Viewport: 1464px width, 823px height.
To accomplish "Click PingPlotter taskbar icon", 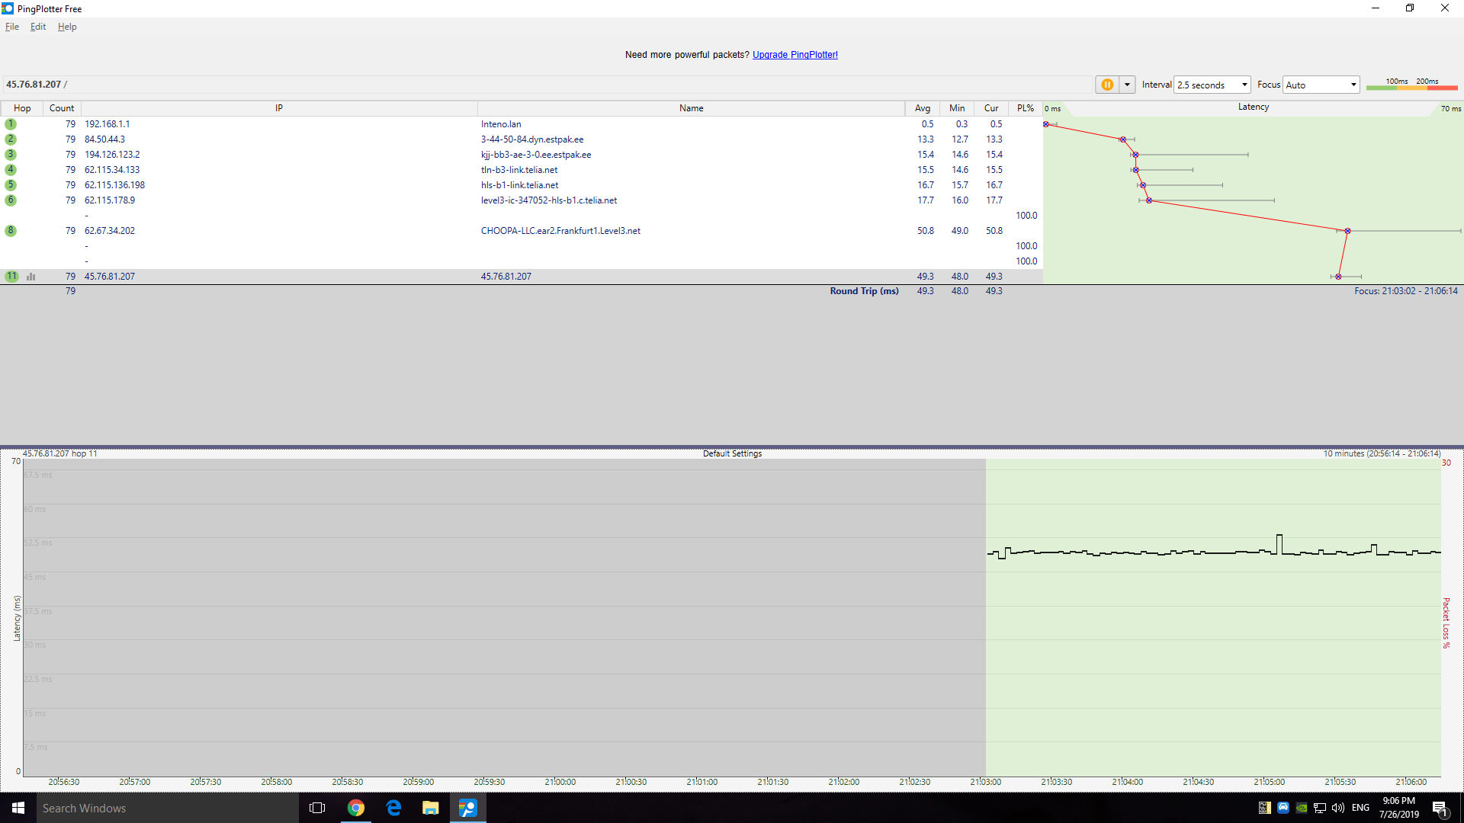I will 468,808.
